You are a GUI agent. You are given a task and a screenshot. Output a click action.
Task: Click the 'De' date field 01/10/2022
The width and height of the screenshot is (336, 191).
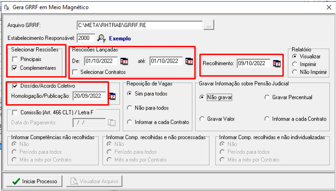point(101,61)
